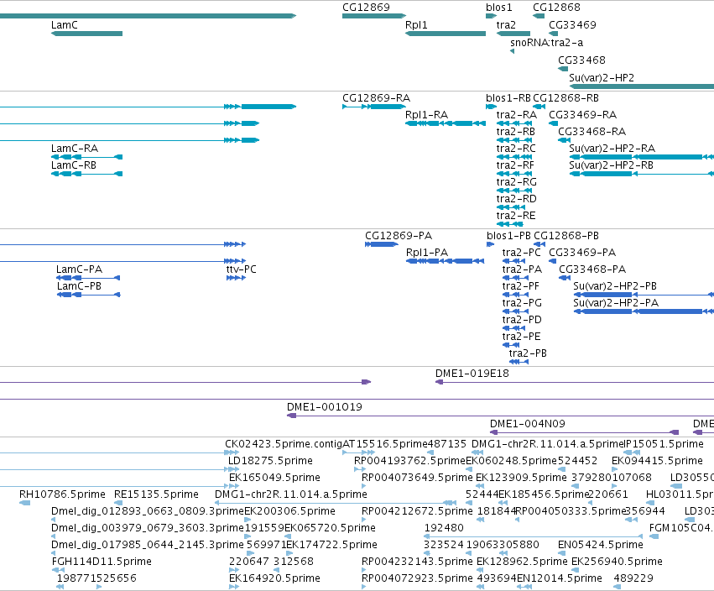
Task: Click the Su(var)2-HP2-PB protein feature
Action: point(644,295)
